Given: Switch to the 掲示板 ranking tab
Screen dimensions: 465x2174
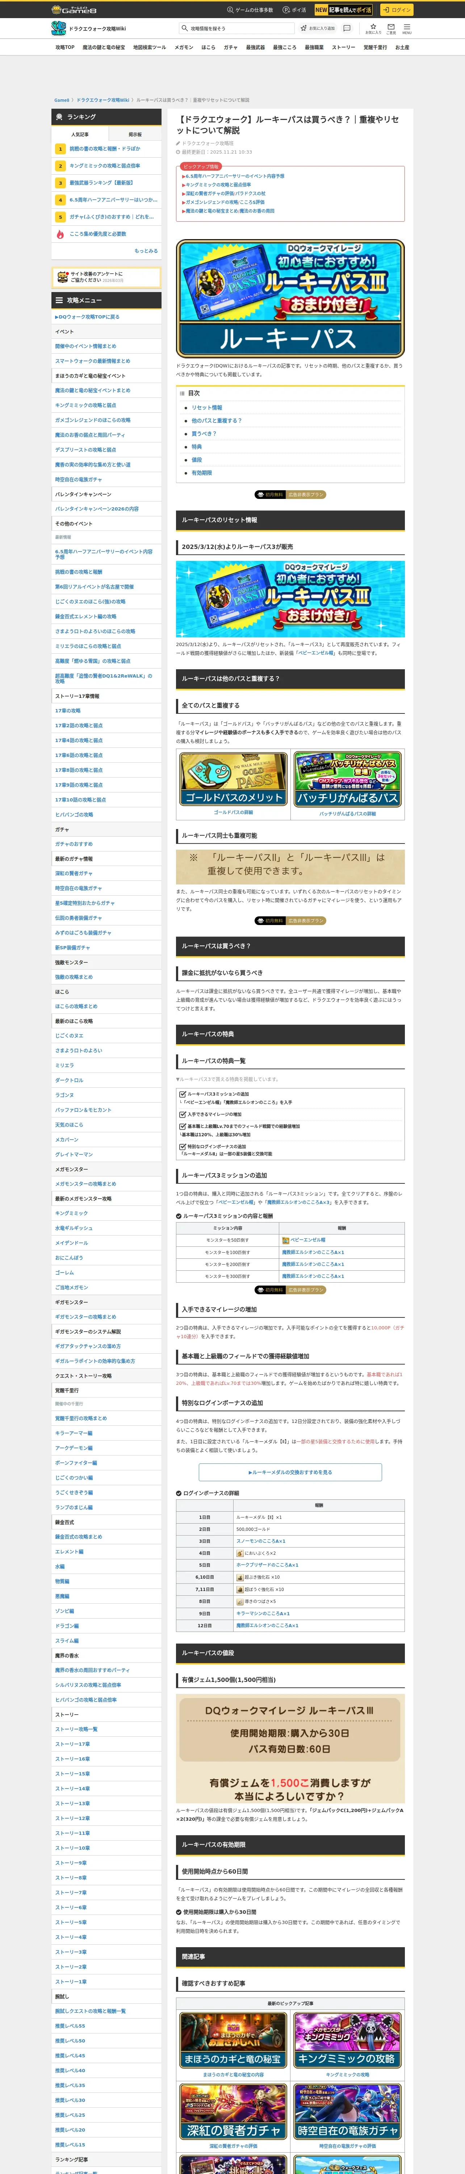Looking at the screenshot, I should coord(135,134).
